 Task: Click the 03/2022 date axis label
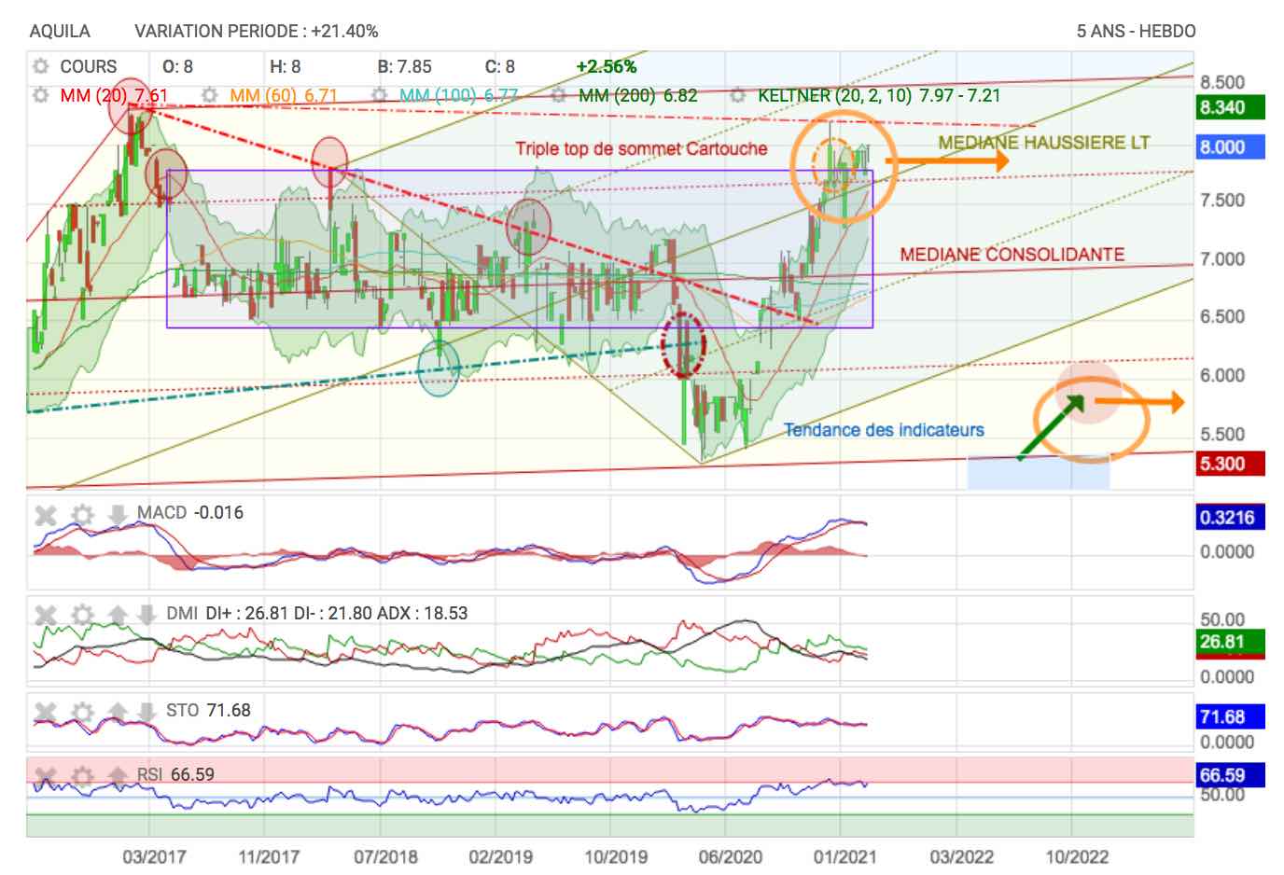click(960, 856)
